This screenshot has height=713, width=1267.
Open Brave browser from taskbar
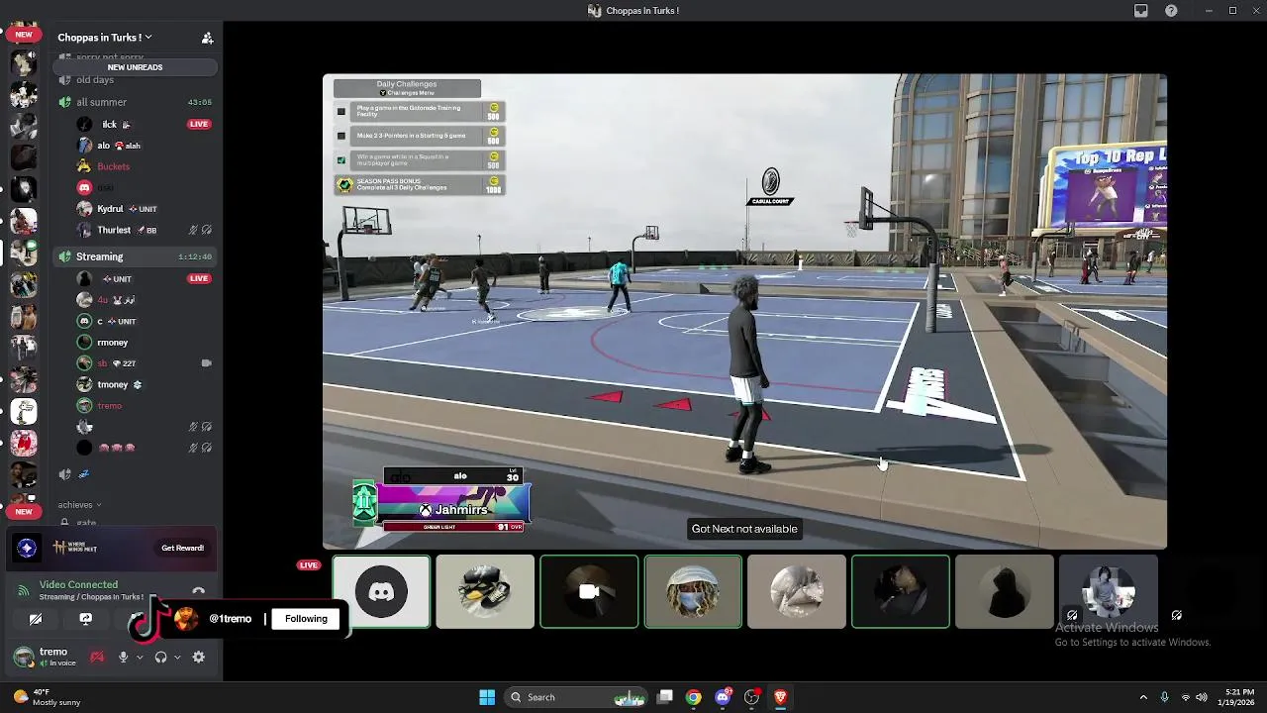[x=780, y=697]
